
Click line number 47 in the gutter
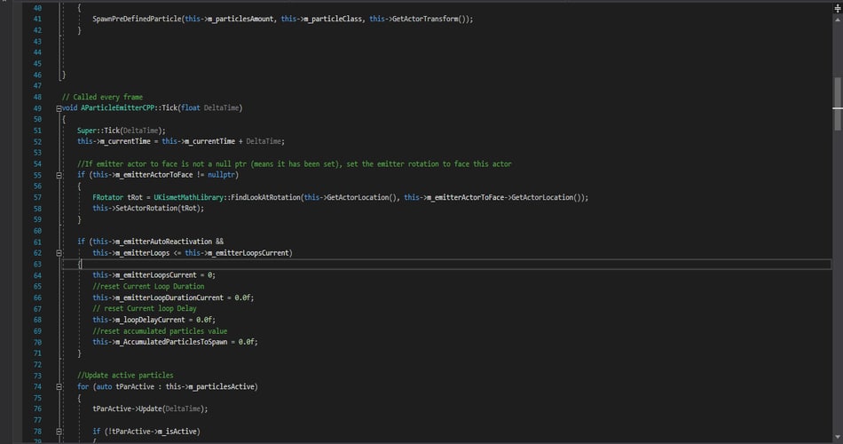pyautogui.click(x=37, y=85)
